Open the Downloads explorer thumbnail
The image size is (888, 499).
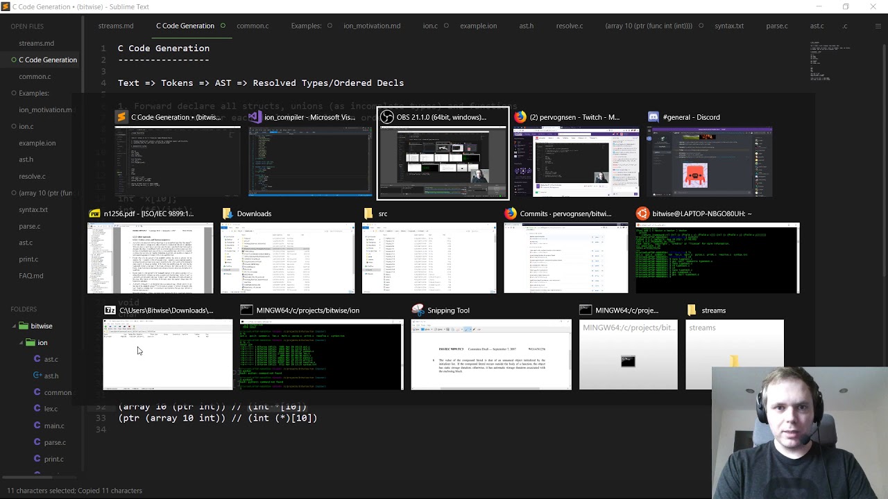[x=287, y=259]
